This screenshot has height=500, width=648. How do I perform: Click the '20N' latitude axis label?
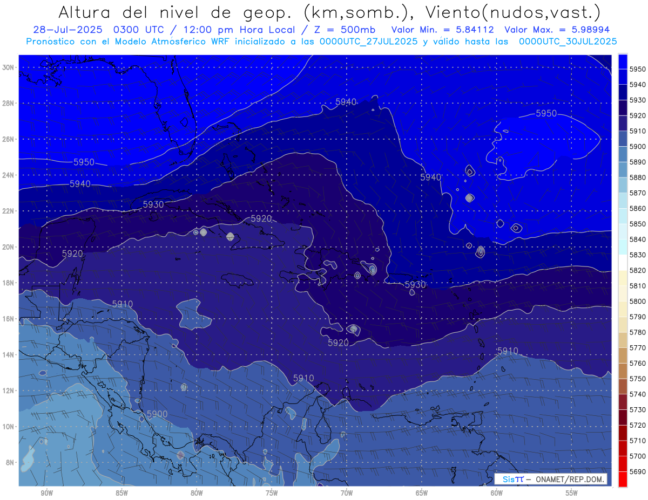click(x=8, y=247)
